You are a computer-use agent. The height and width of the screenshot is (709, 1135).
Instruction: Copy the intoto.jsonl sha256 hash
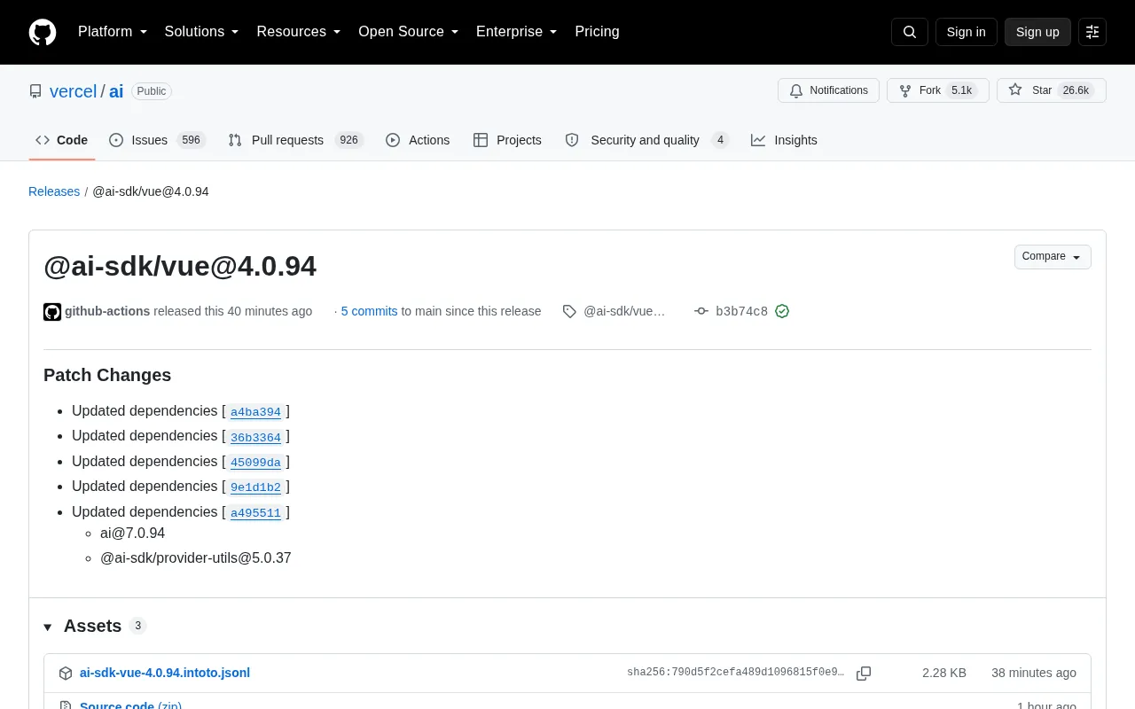tap(864, 674)
